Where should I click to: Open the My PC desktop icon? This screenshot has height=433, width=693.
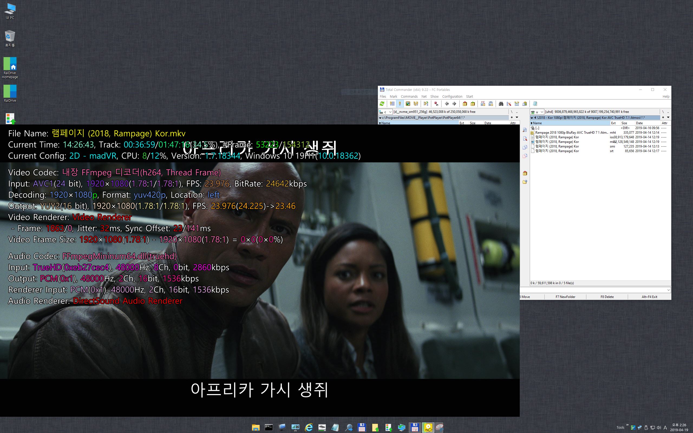(x=10, y=11)
